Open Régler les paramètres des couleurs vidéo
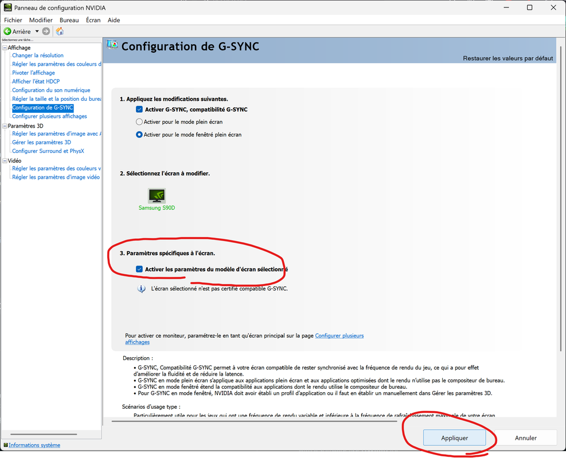Screen dimensions: 566x458 pyautogui.click(x=57, y=168)
